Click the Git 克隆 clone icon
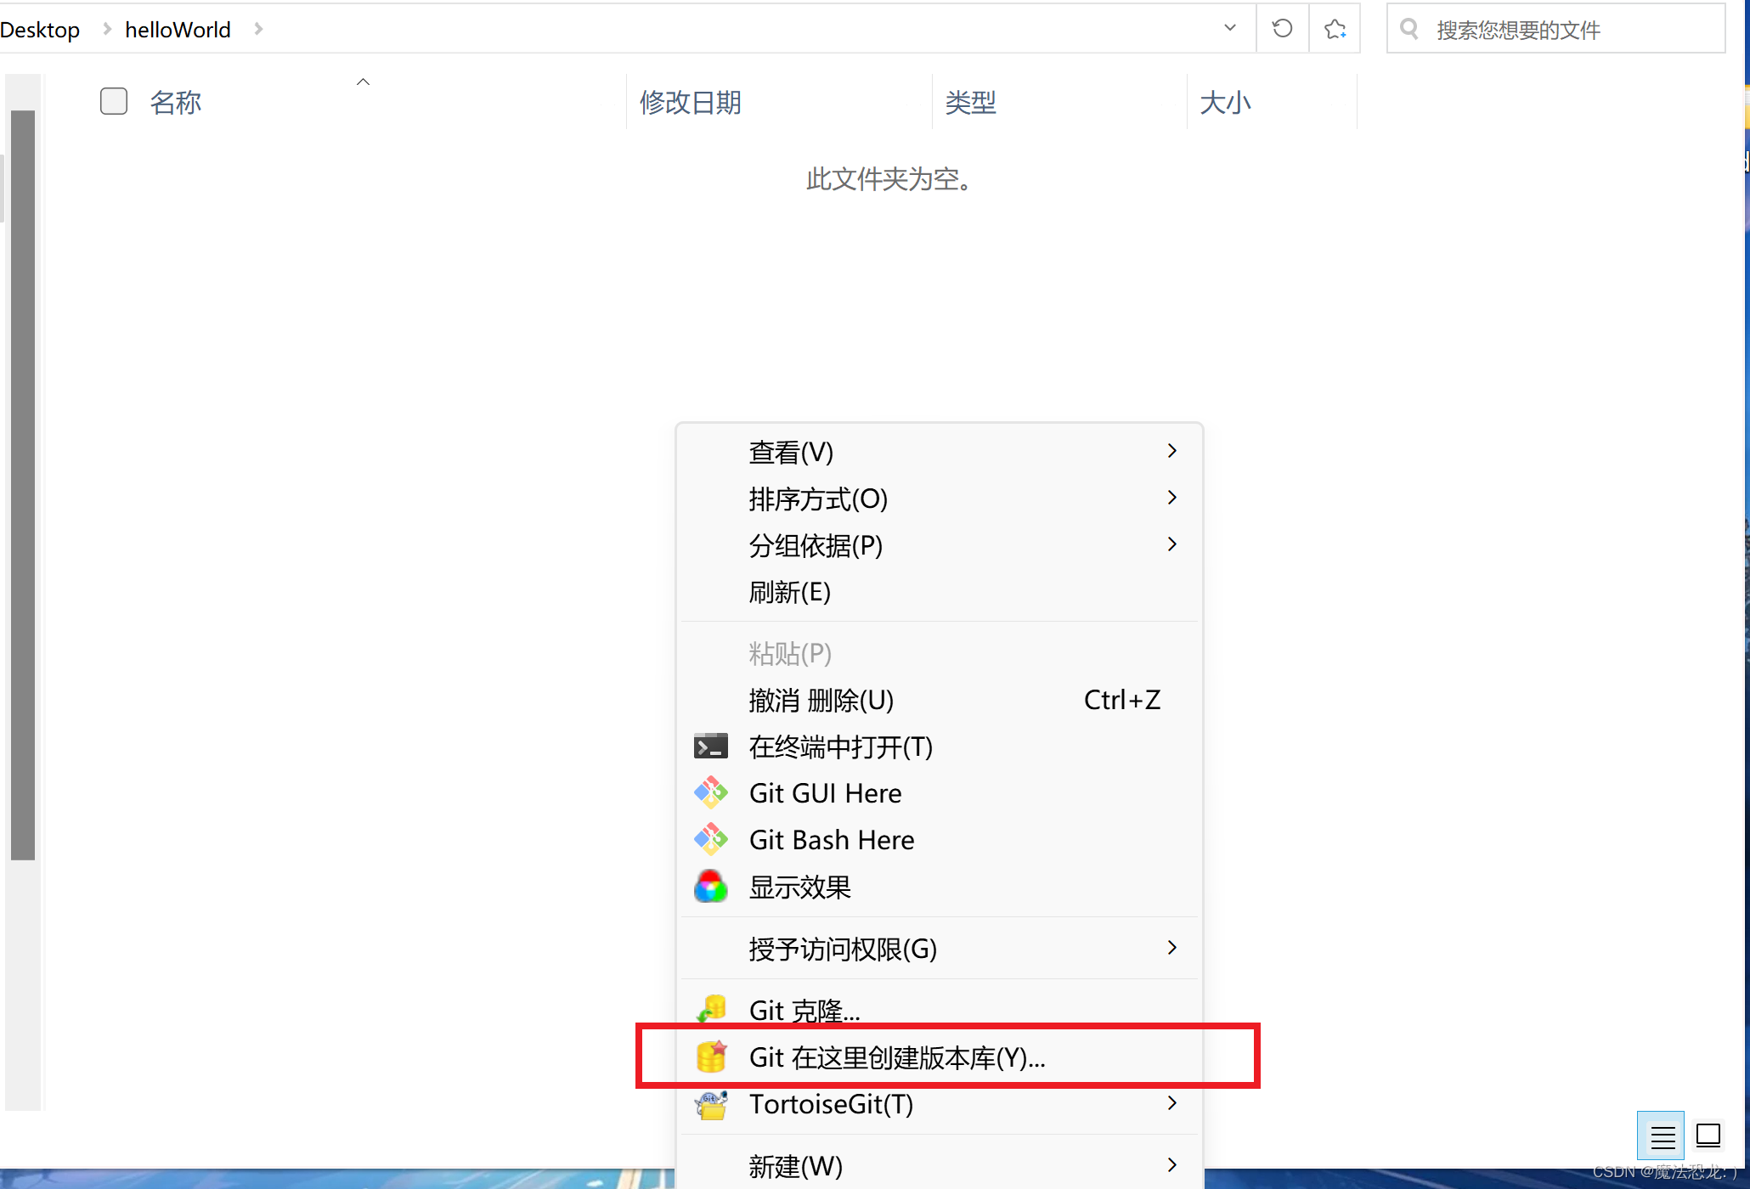Screen dimensions: 1750x1189 pos(710,1009)
